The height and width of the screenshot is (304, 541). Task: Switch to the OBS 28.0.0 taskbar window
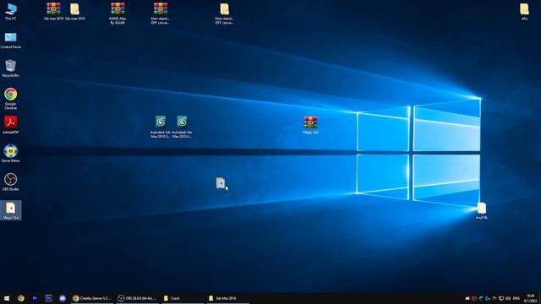pos(138,298)
